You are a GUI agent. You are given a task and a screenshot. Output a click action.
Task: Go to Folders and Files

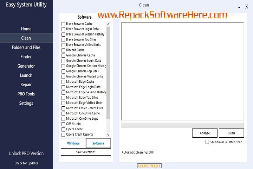coord(26,48)
